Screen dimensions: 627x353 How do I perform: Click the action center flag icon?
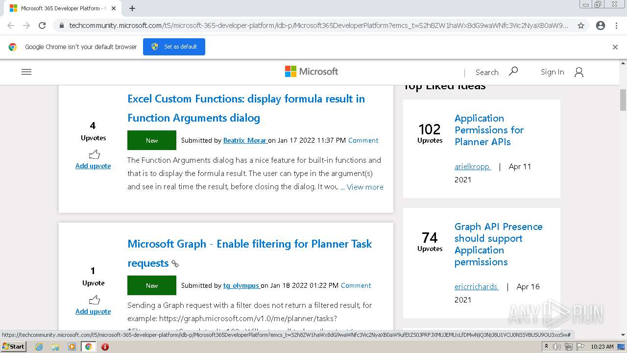(x=580, y=347)
